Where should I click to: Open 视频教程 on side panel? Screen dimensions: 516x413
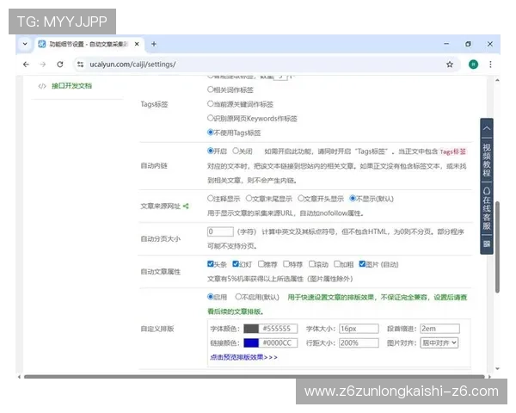[487, 160]
